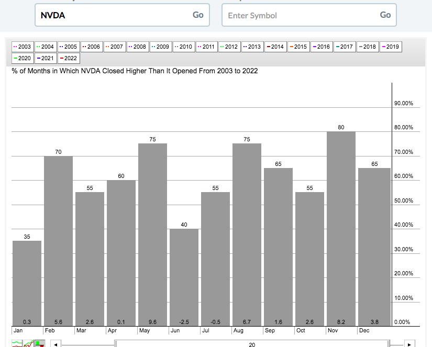The image size is (432, 347).
Task: Click the "-2.5" average return value for June
Action: tap(184, 322)
